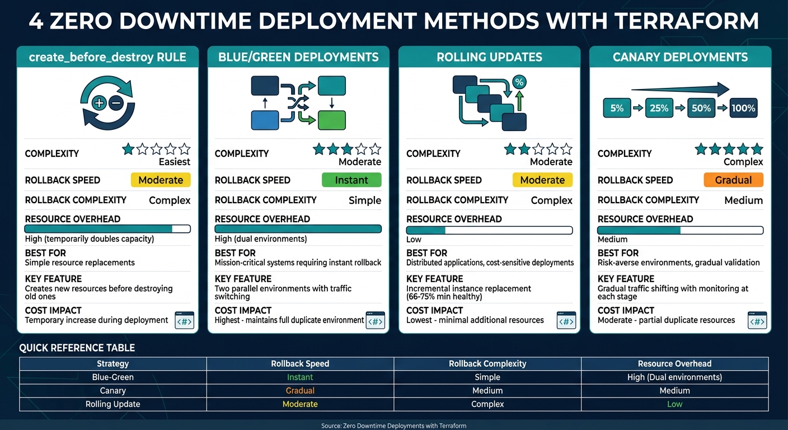Click the 50% canary stage box
The width and height of the screenshot is (788, 430).
tap(701, 108)
